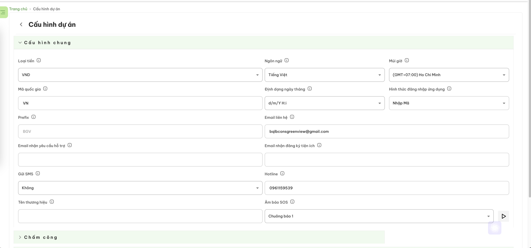Focus the Email nhận đăng ký tiện ích field
The height and width of the screenshot is (248, 531).
[x=387, y=160]
